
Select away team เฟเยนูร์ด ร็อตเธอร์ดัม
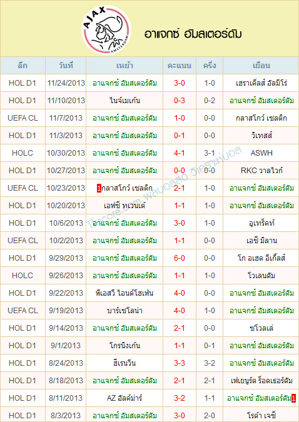pyautogui.click(x=261, y=380)
